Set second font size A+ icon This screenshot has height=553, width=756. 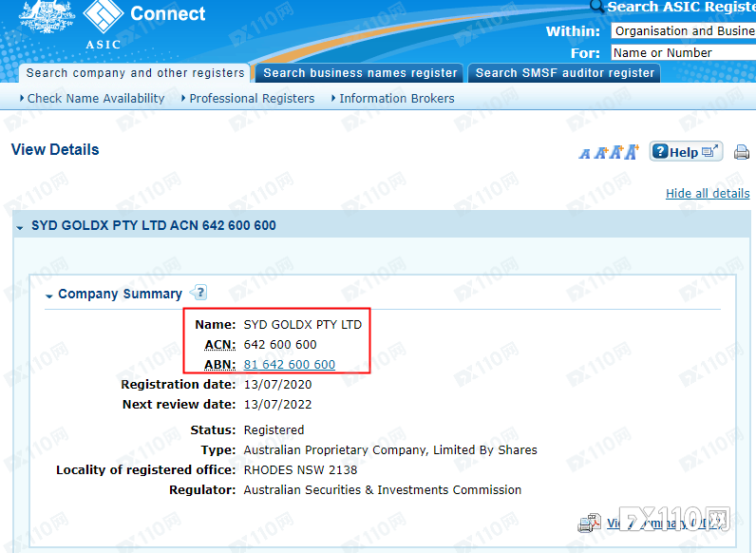(600, 153)
